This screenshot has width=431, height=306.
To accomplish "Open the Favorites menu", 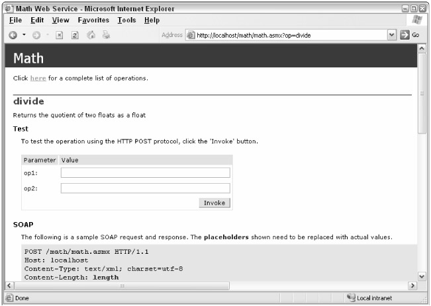I will click(x=93, y=20).
